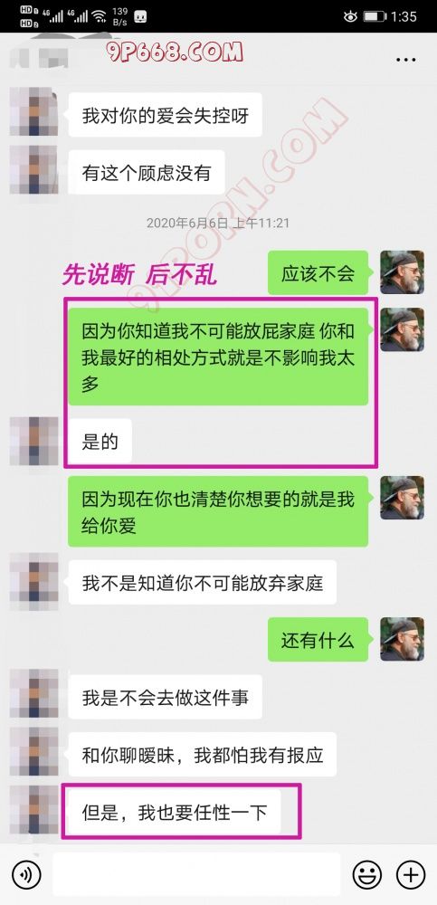Select the message 我是不会去做这件事

coord(165,697)
